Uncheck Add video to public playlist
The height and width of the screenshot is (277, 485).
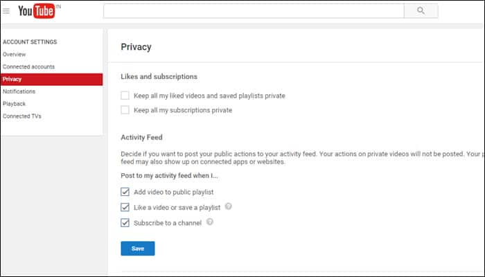(125, 192)
